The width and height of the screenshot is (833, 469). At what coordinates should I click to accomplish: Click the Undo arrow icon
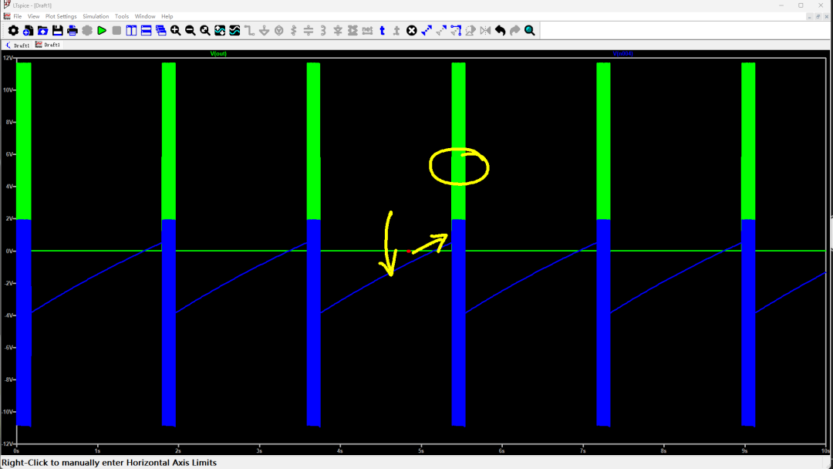pos(500,30)
